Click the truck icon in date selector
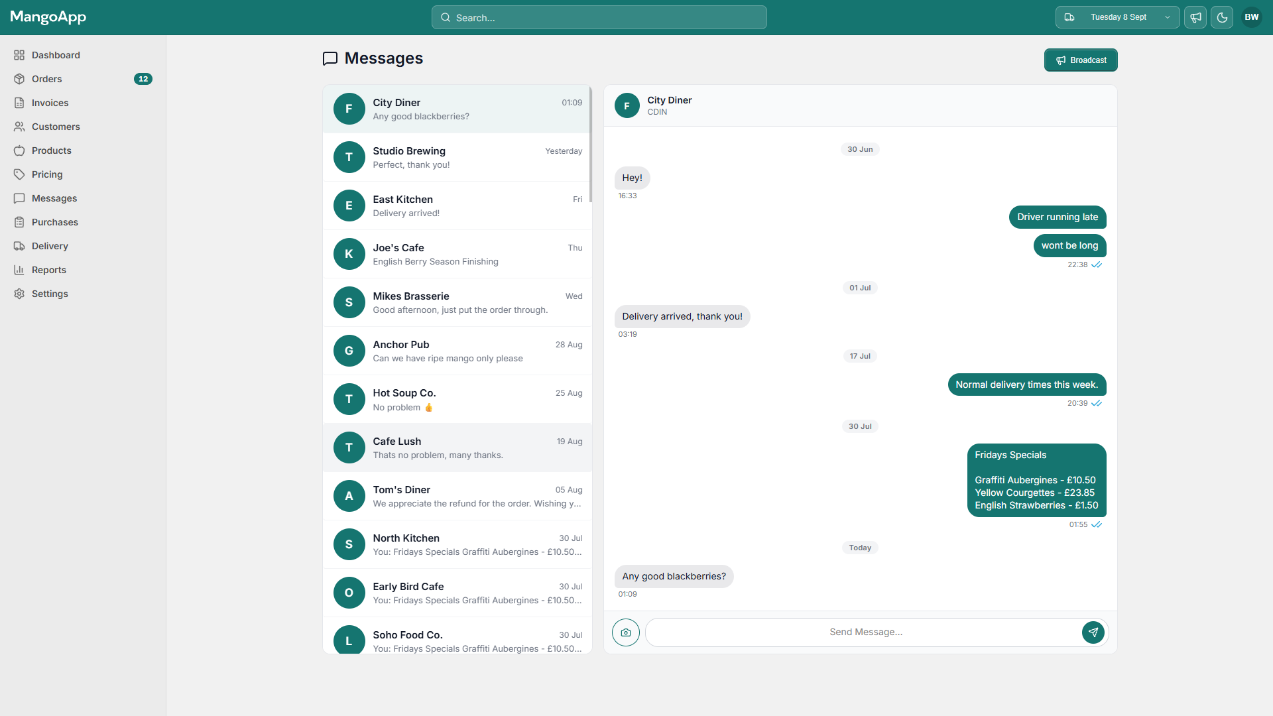The height and width of the screenshot is (716, 1273). 1069,17
